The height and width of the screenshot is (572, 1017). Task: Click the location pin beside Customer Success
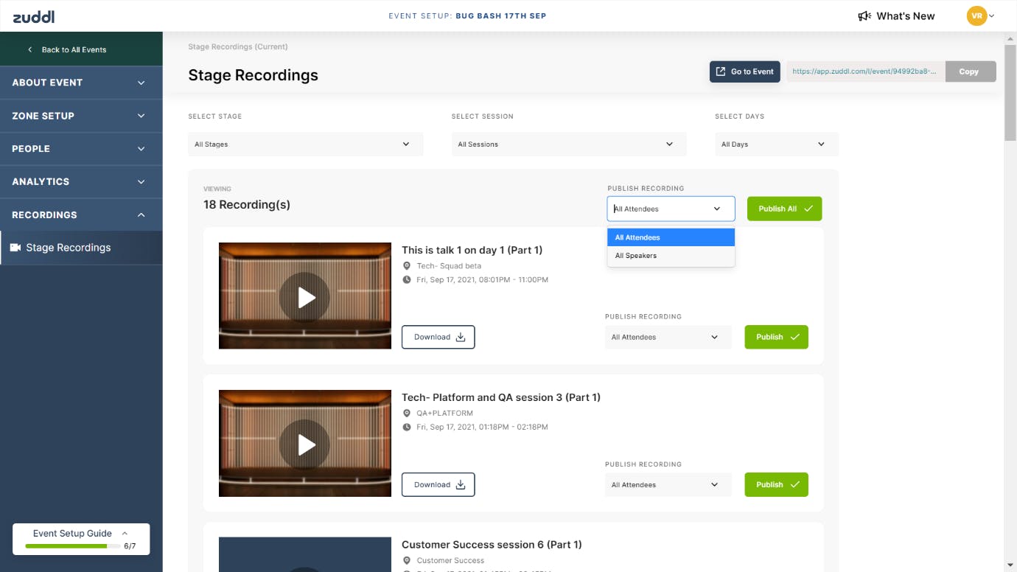407,561
